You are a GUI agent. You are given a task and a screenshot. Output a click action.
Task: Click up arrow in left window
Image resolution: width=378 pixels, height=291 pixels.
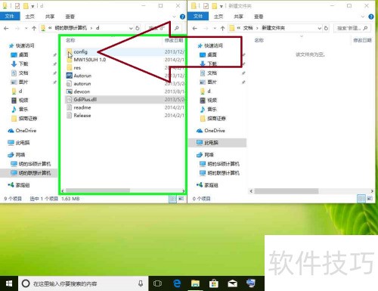[x=34, y=28]
